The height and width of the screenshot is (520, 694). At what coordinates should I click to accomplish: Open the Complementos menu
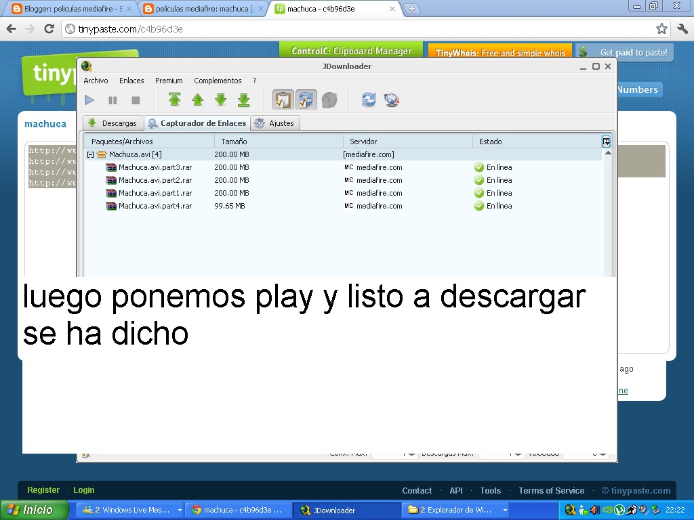218,81
